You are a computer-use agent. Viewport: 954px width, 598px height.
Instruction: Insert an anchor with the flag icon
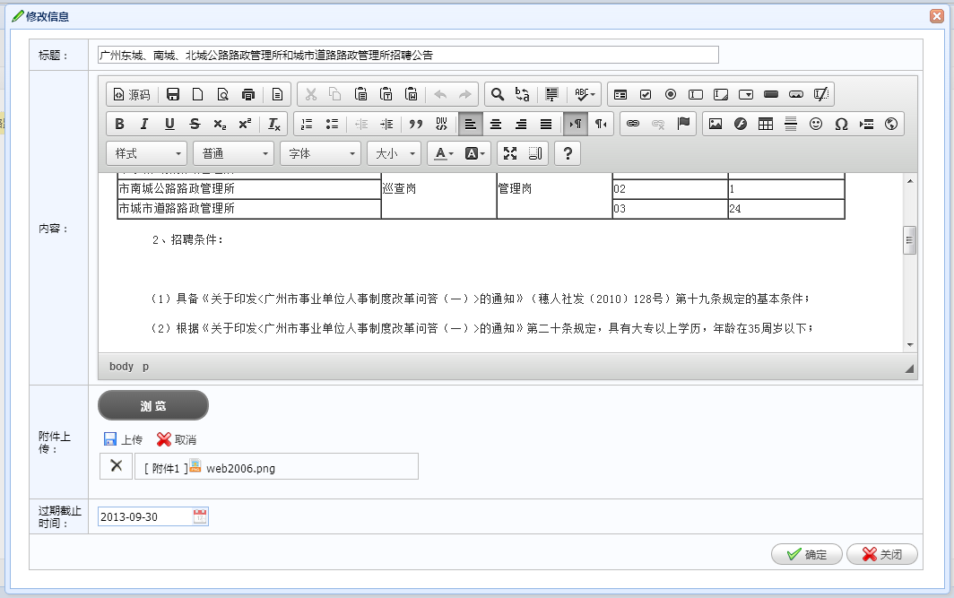(x=683, y=124)
